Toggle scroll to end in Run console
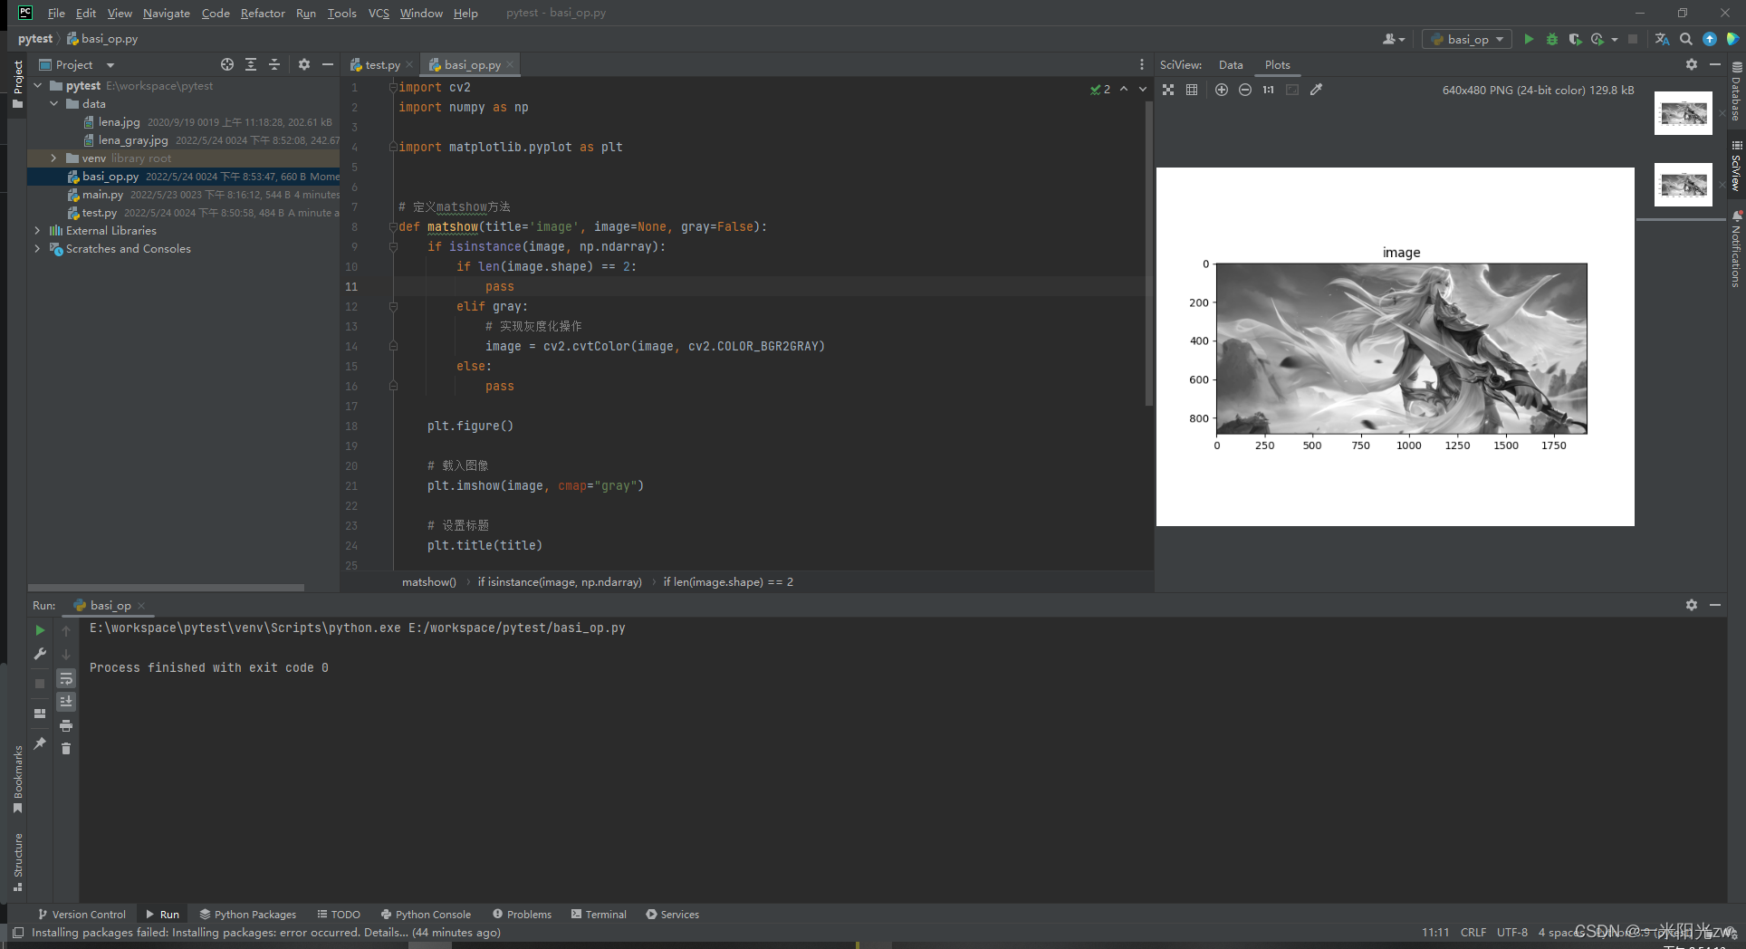Image resolution: width=1746 pixels, height=949 pixels. tap(66, 702)
